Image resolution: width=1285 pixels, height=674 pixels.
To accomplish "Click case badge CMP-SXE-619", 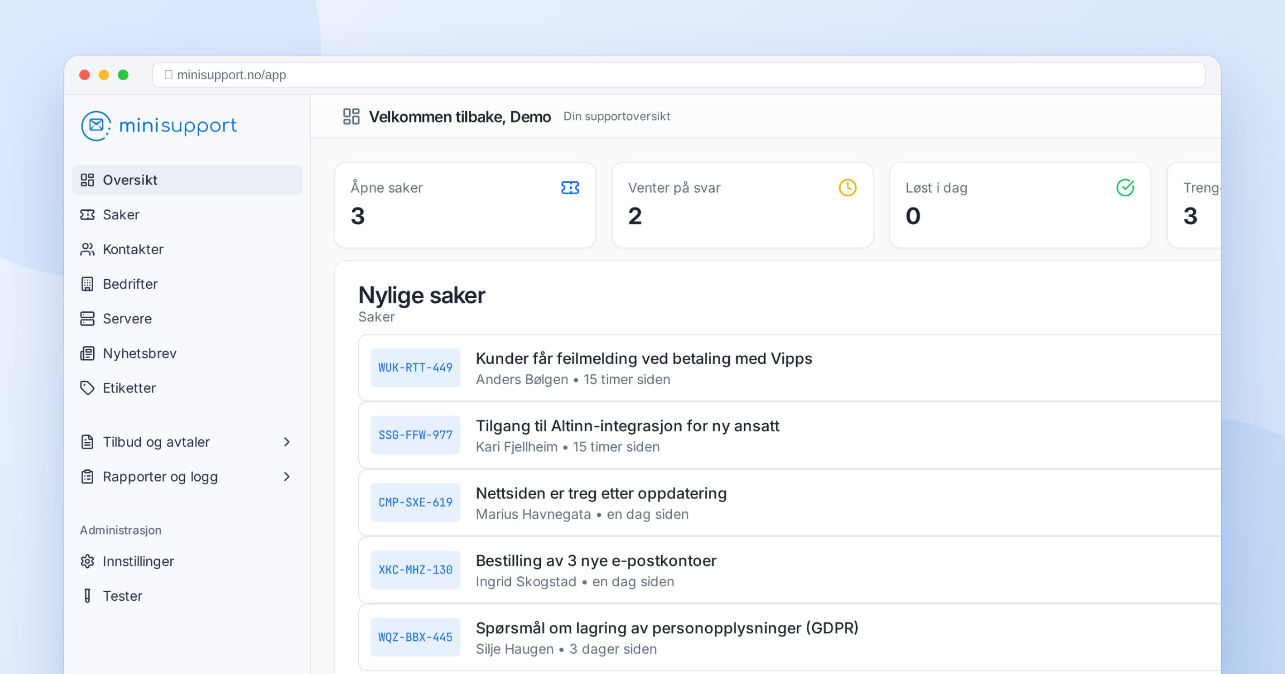I will tap(415, 503).
